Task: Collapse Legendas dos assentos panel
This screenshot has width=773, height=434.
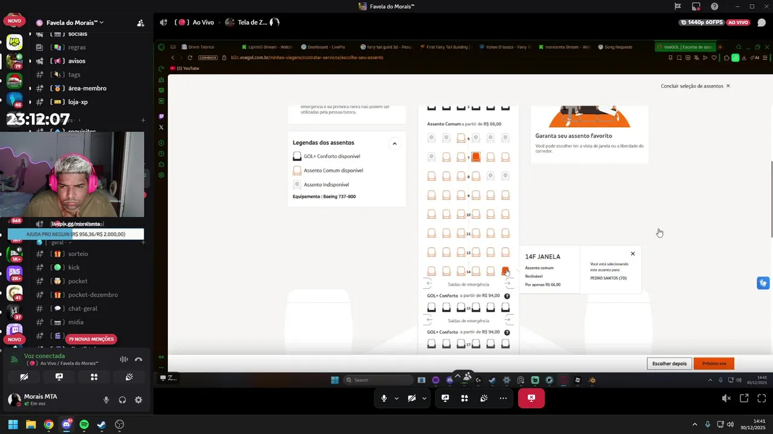Action: (x=394, y=143)
